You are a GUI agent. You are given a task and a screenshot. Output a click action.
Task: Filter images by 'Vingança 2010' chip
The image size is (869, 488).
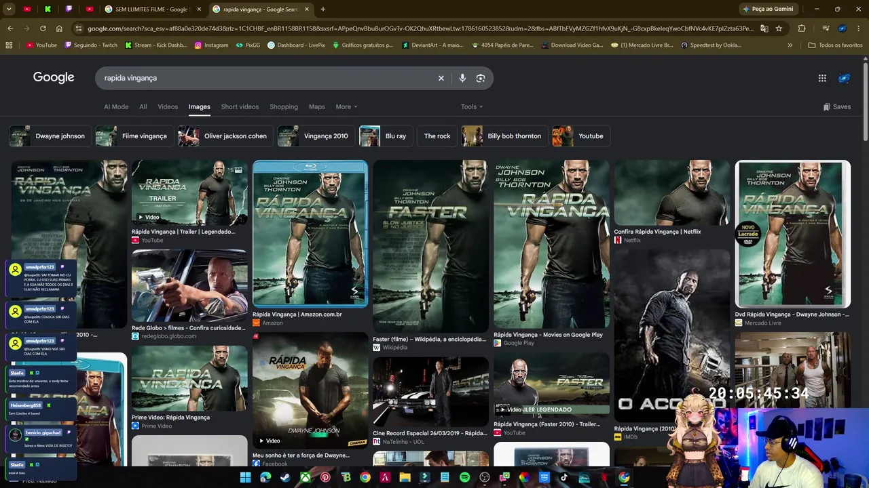point(316,136)
